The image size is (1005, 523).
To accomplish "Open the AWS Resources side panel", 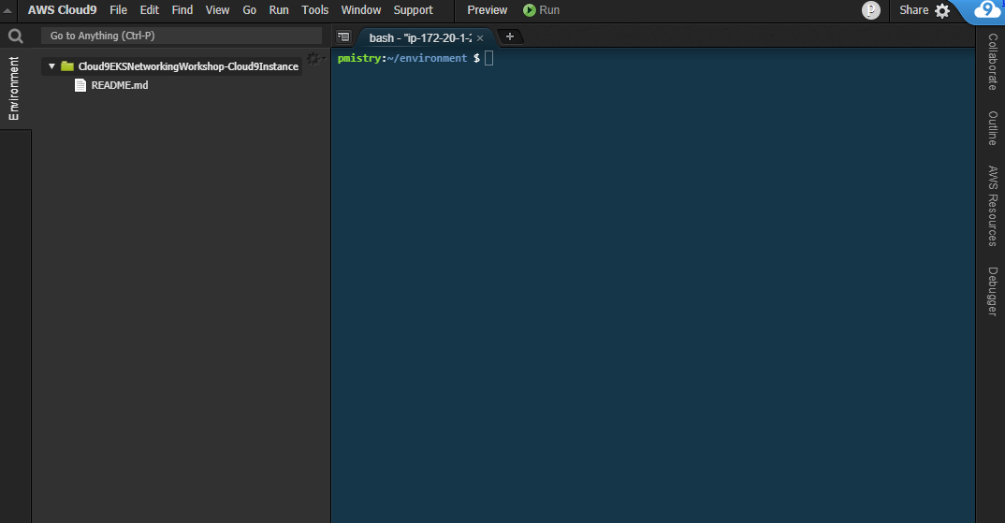I will tap(992, 206).
